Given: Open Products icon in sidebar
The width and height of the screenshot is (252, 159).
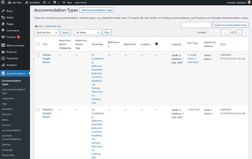Looking at the screenshot, I should 3,52.
